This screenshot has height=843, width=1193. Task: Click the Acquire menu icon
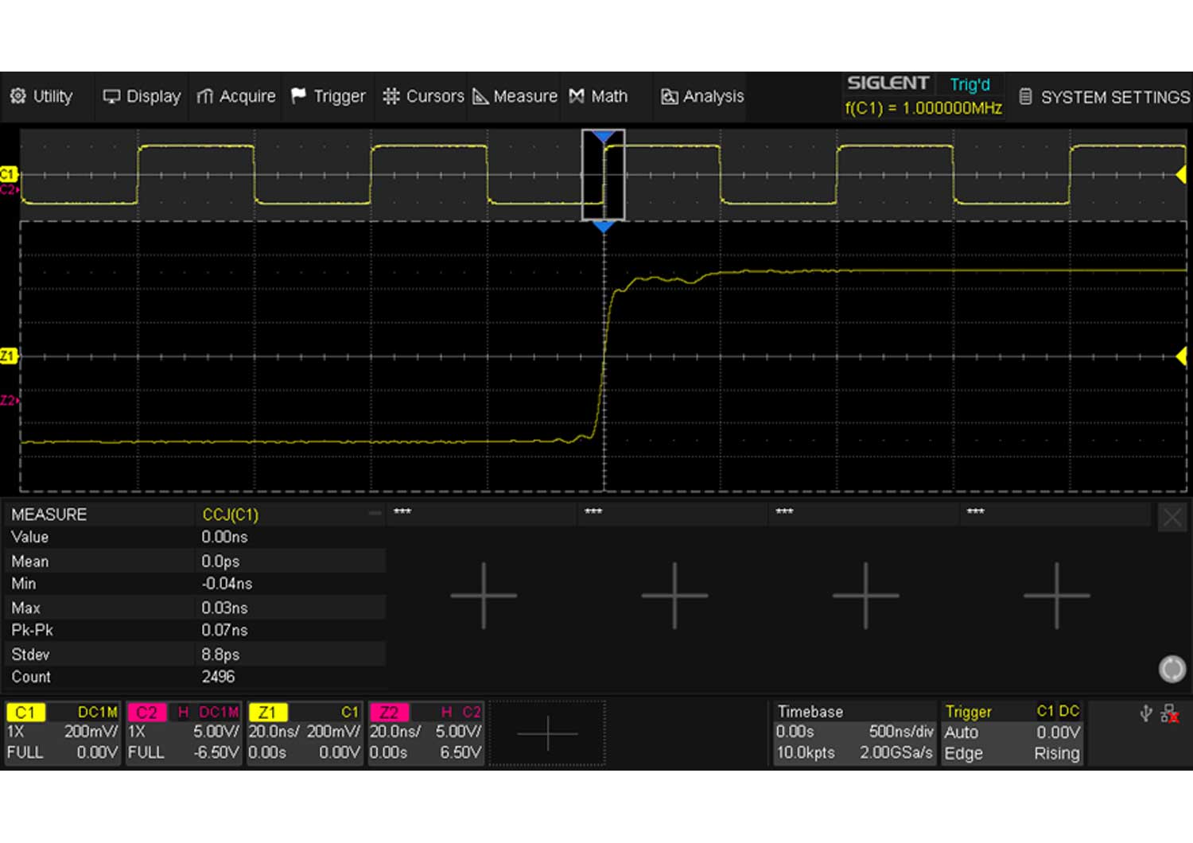click(205, 96)
